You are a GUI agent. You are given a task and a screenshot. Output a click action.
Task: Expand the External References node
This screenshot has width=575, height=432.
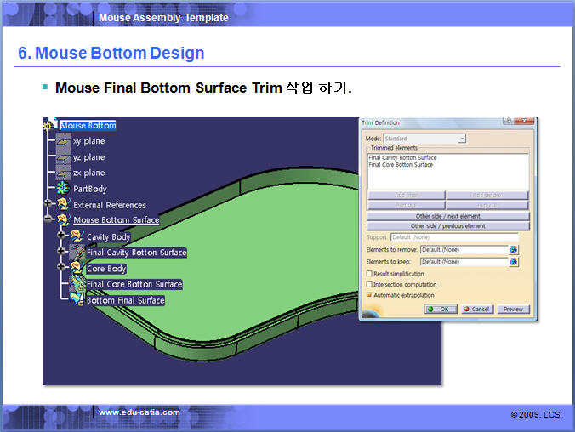49,205
